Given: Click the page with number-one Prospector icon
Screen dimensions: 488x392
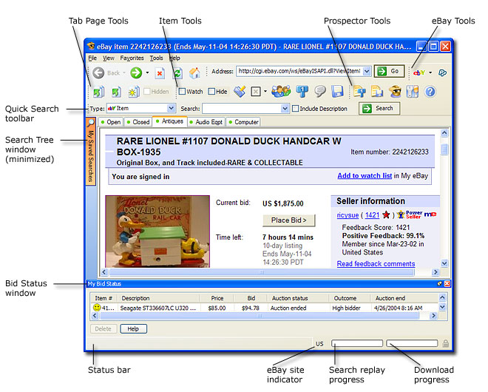Looking at the screenshot, I should pos(359,92).
